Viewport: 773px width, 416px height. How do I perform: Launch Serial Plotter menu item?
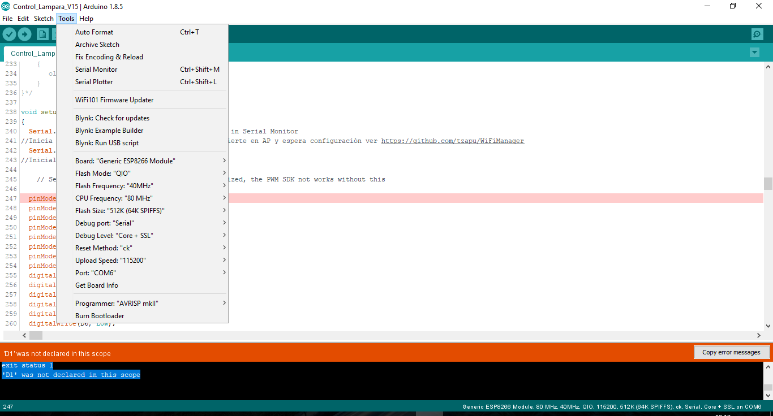click(x=142, y=82)
